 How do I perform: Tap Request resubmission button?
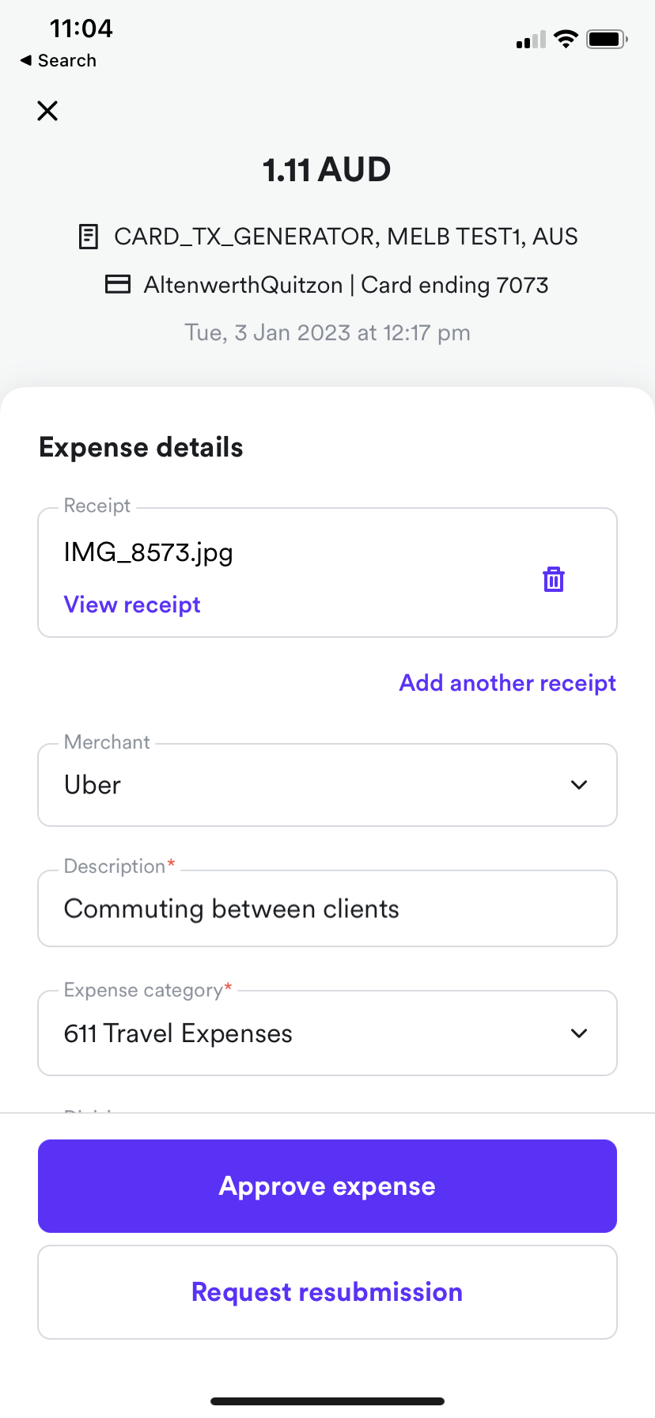327,1292
